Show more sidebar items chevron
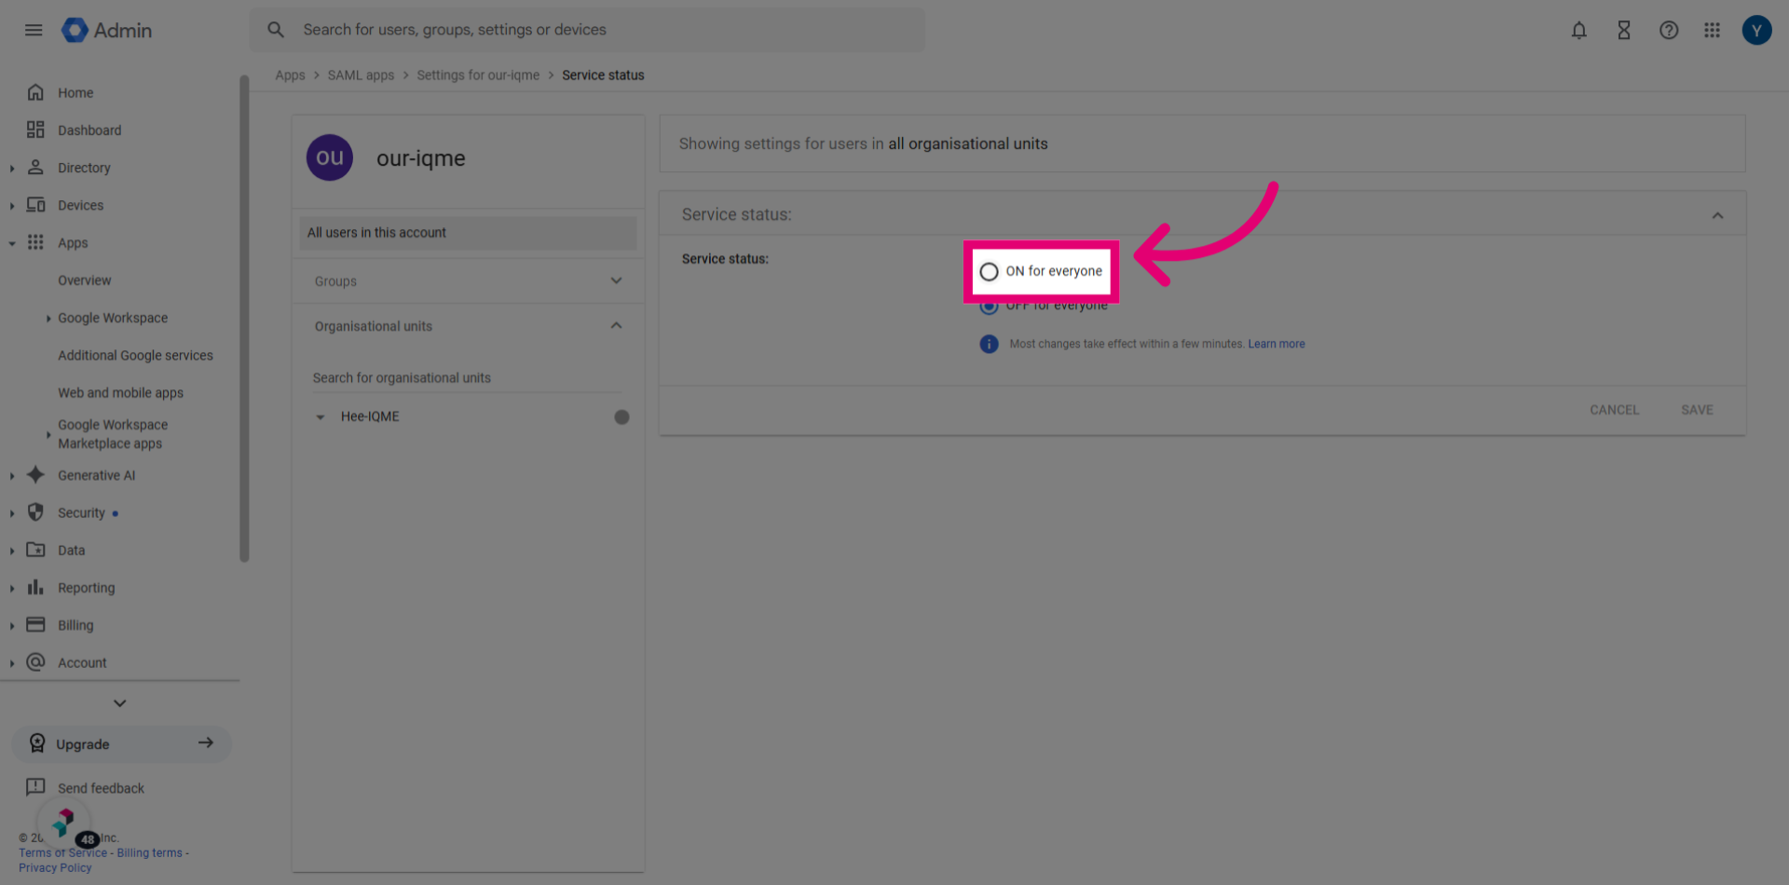Image resolution: width=1789 pixels, height=885 pixels. [119, 703]
